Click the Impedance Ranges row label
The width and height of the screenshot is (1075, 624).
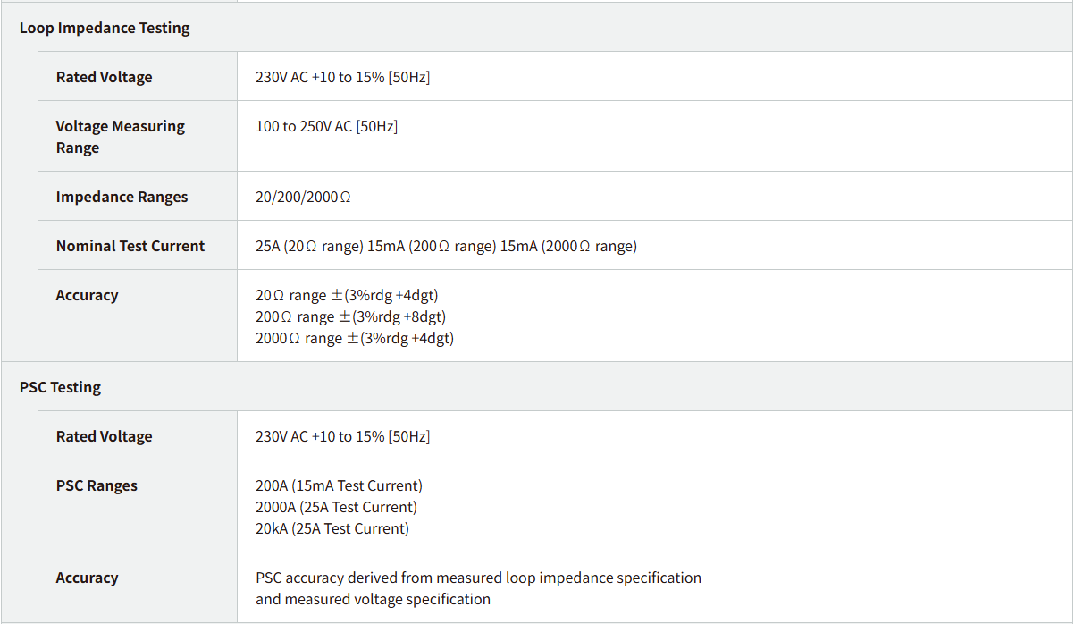click(122, 197)
